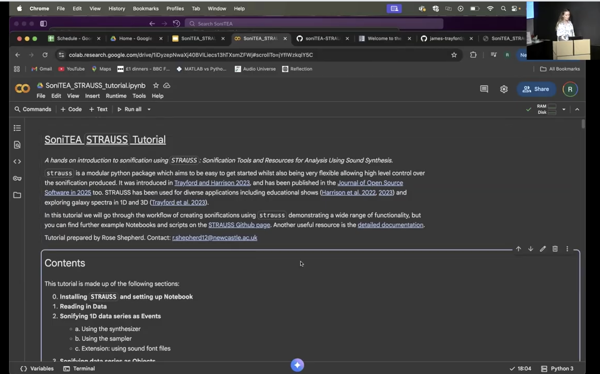The width and height of the screenshot is (600, 374).
Task: Bookmark this page with the address bar star
Action: coord(454,55)
